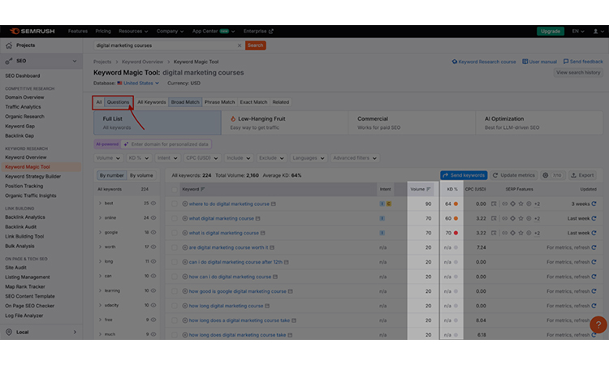Add 'what digital marketing course' with its plus icon

(x=185, y=218)
